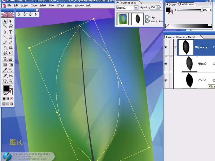This screenshot has width=215, height=161.
Task: Click the Add Anchor Point tool in floating pen panel
Action: click(25, 14)
